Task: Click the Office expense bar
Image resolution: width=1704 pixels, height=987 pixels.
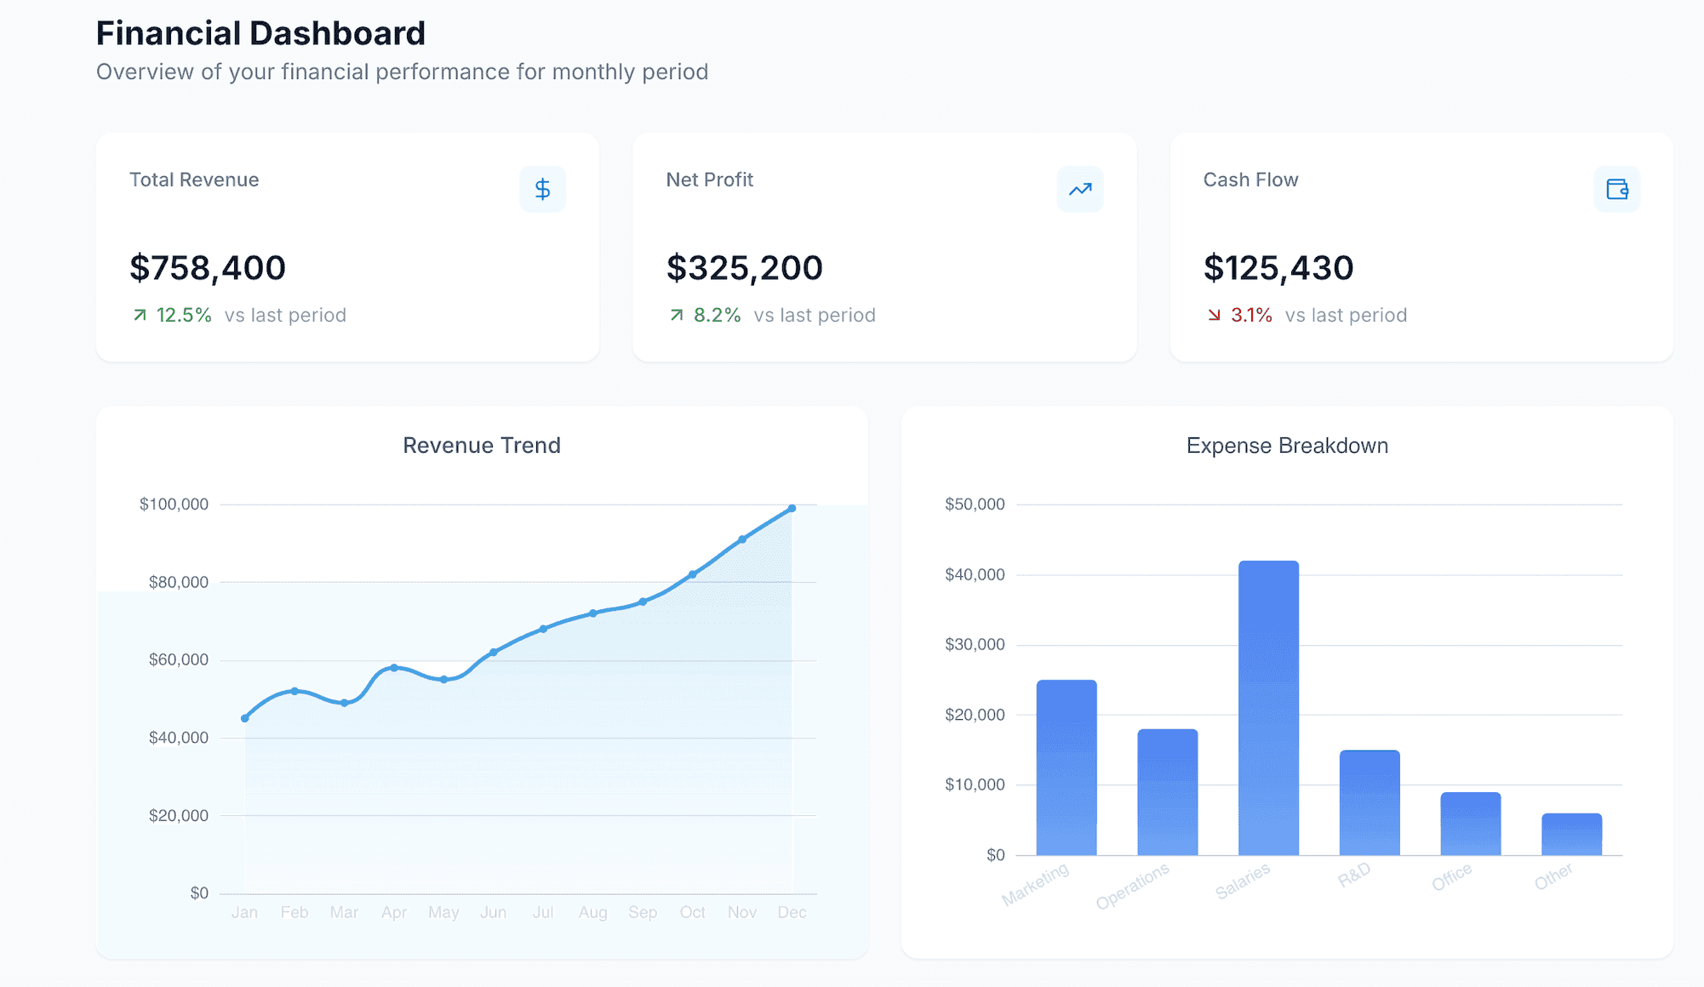Action: (1470, 824)
